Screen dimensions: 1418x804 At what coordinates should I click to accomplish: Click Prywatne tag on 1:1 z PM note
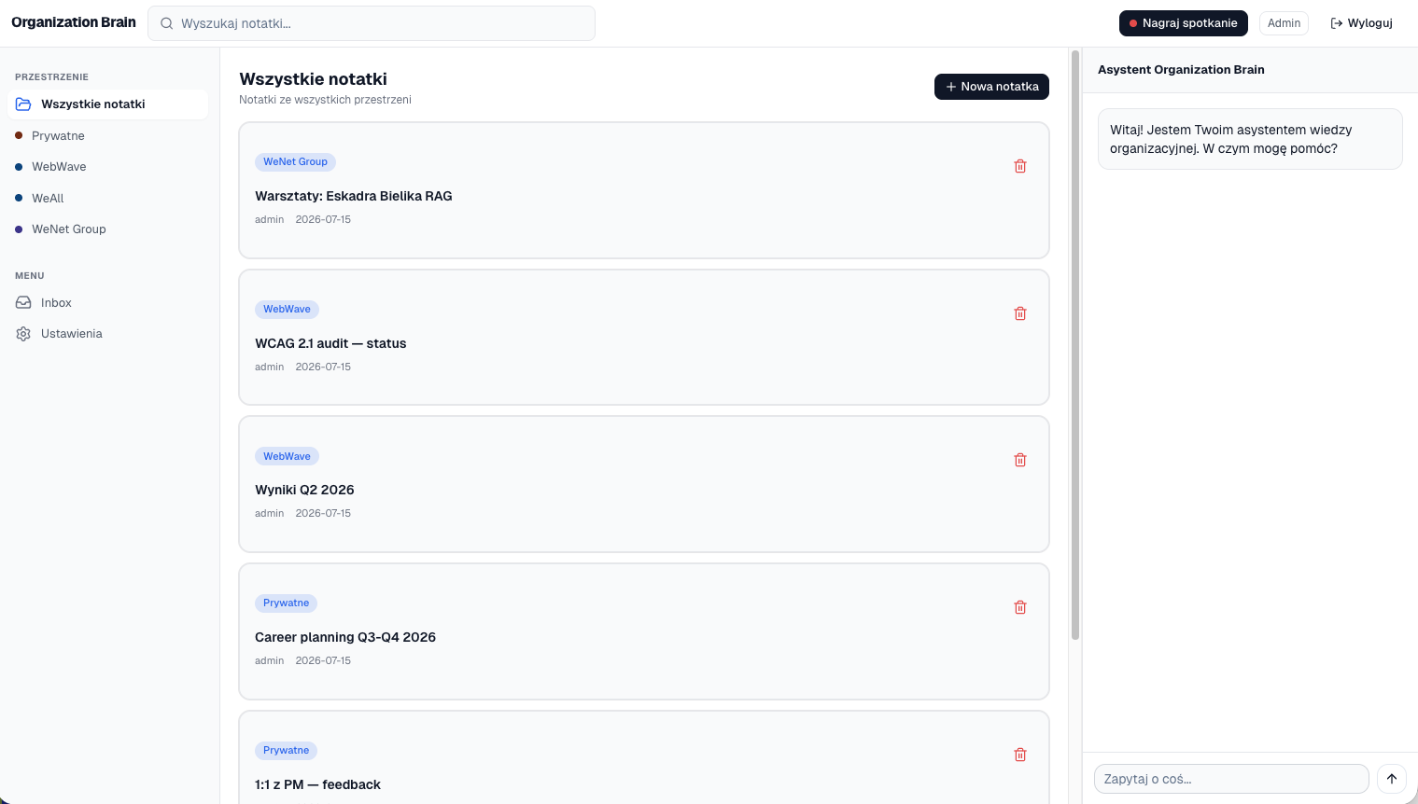[x=286, y=751]
